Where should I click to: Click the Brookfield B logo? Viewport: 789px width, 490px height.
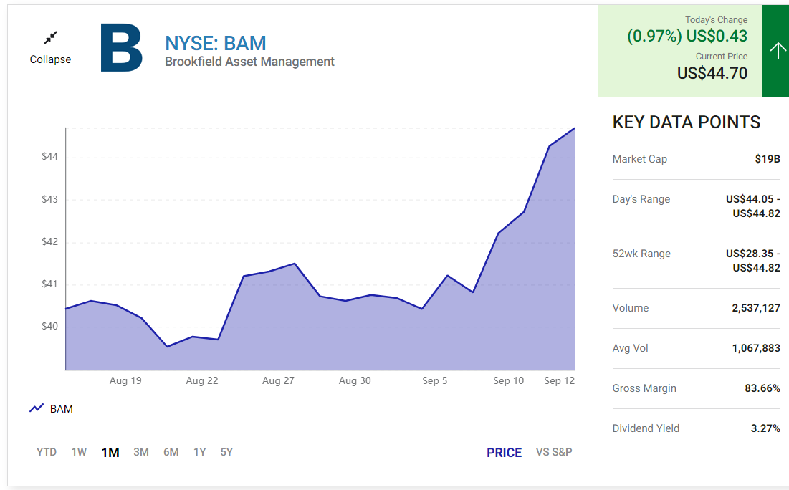tap(121, 48)
